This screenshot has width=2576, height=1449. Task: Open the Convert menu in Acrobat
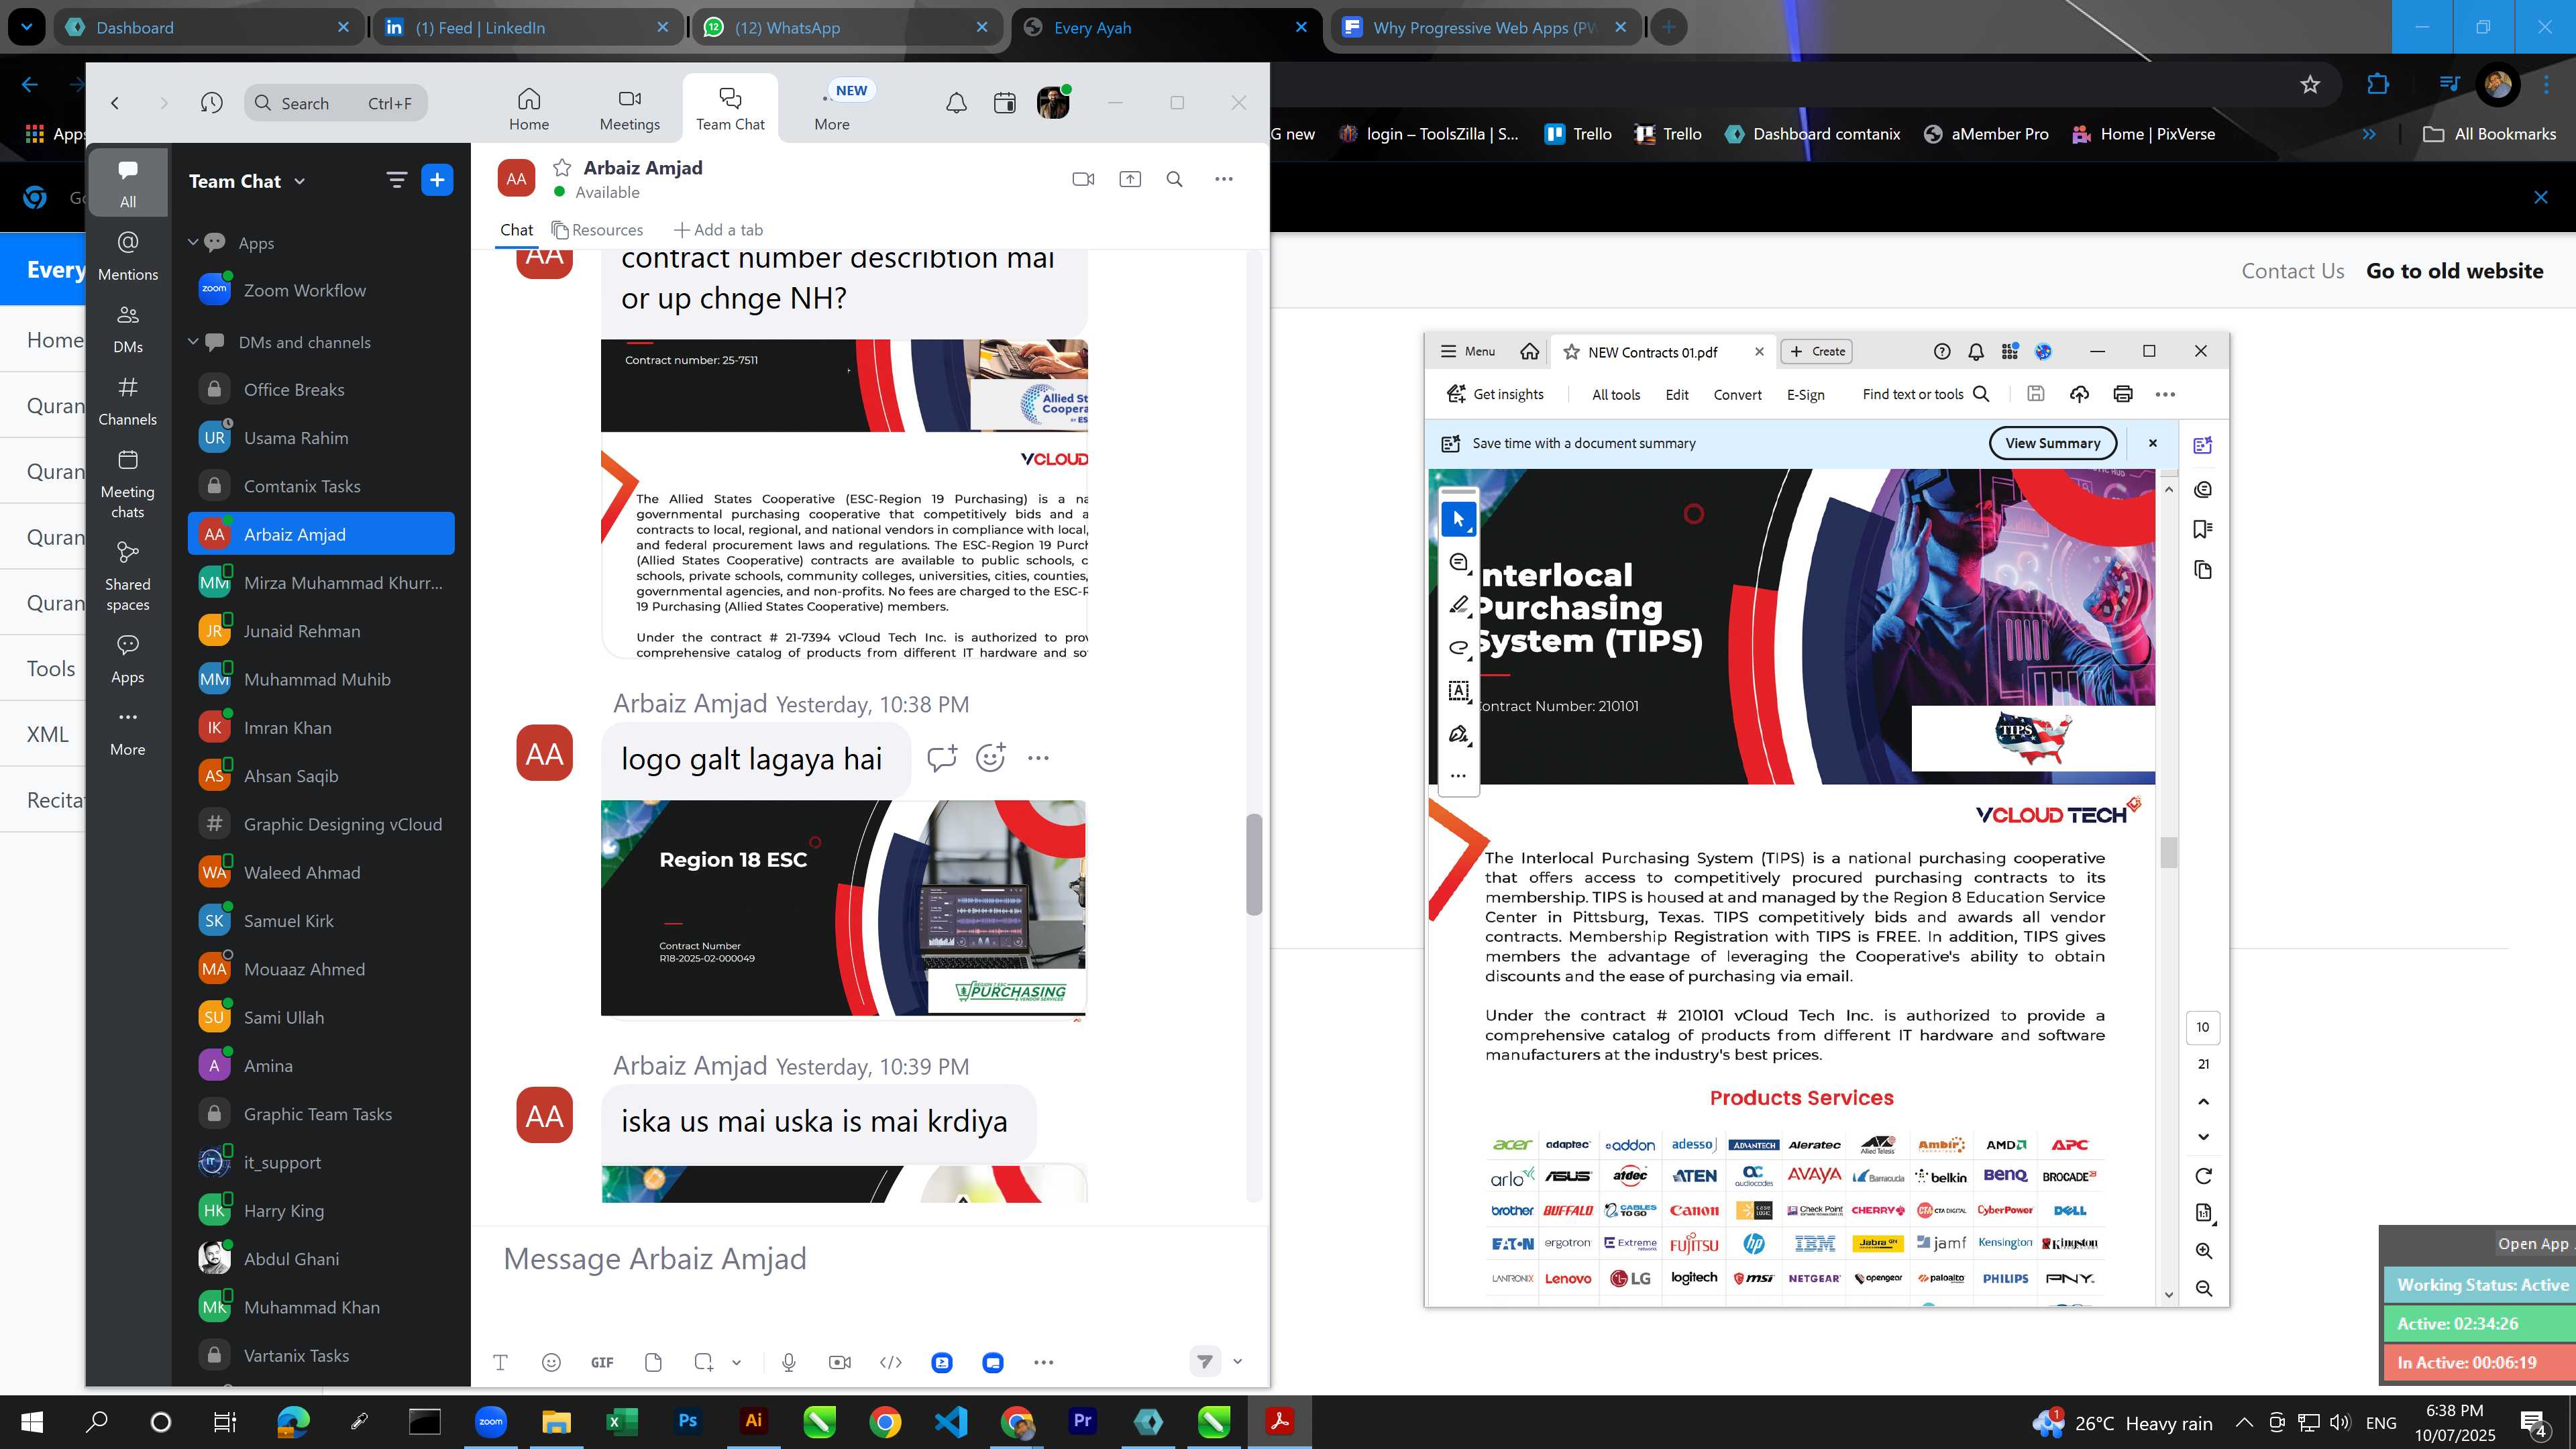click(x=1737, y=394)
